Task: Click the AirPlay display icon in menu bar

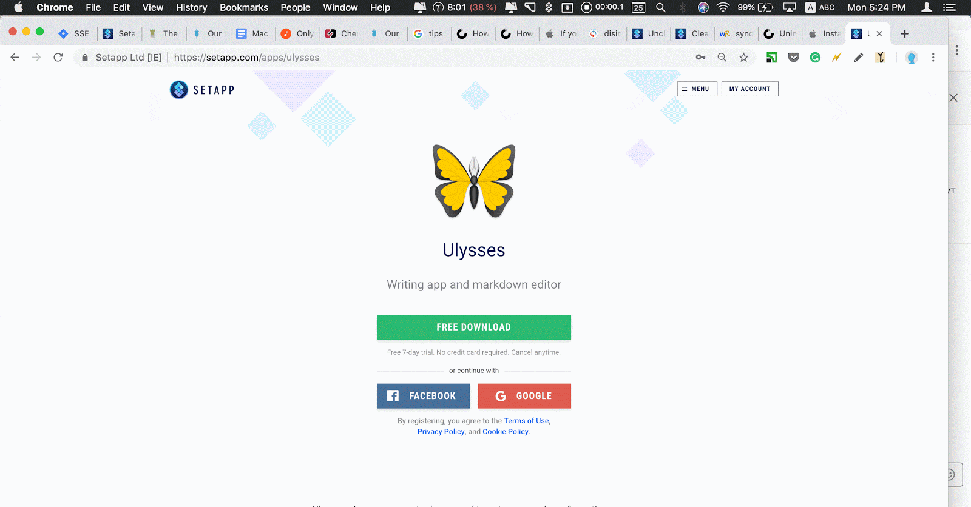Action: click(x=790, y=7)
